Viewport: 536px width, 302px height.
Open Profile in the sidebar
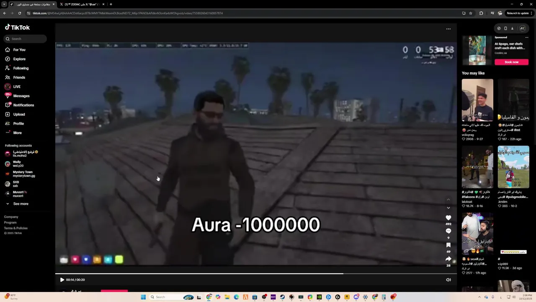click(x=18, y=124)
